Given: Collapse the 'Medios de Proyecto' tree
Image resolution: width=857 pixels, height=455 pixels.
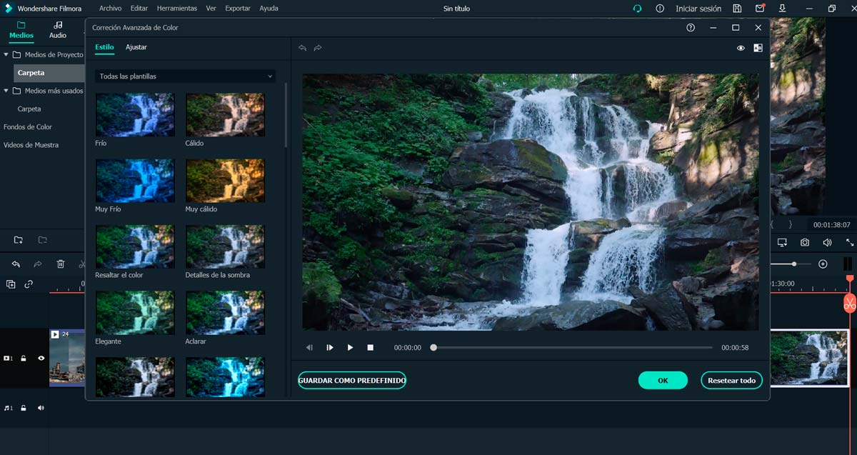Looking at the screenshot, I should click(x=6, y=55).
